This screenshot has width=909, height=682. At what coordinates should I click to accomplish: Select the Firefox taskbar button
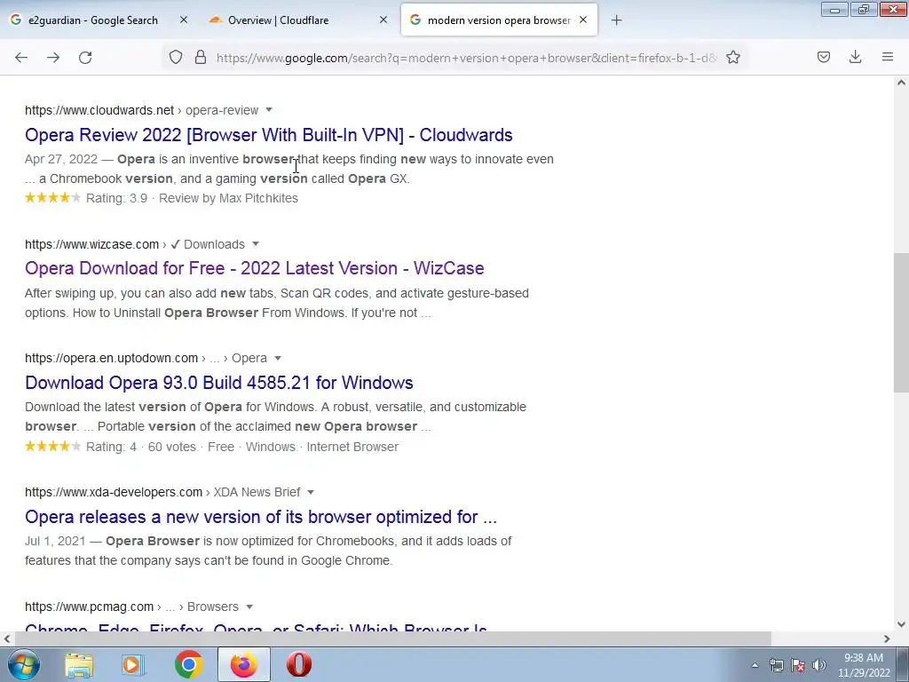pos(244,664)
